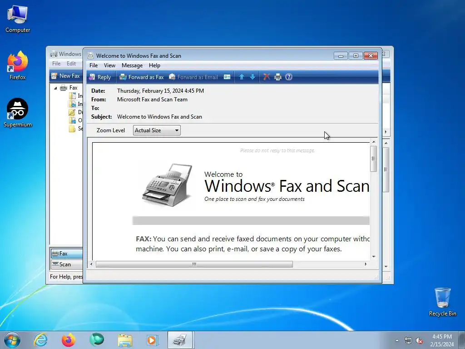Open Windows Media Player from taskbar
465x349 pixels.
coord(153,340)
